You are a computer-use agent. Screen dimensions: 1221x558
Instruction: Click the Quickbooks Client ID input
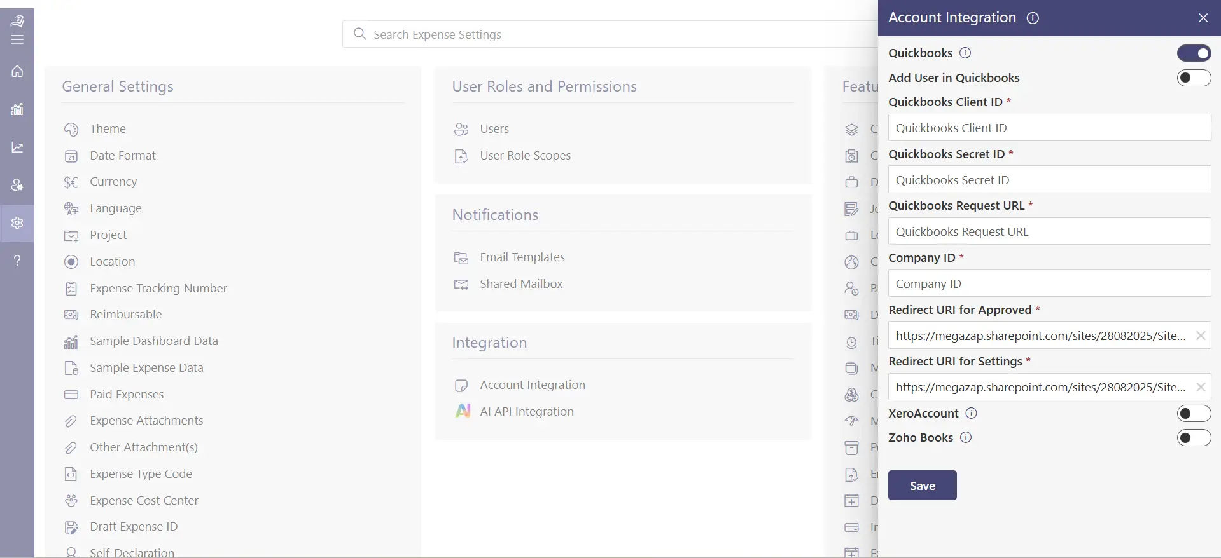coord(1049,128)
